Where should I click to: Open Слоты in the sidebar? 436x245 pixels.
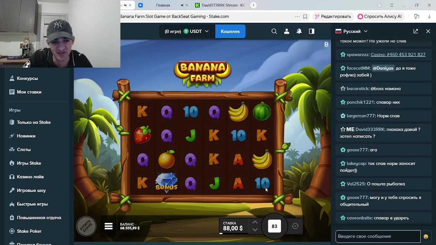24,149
